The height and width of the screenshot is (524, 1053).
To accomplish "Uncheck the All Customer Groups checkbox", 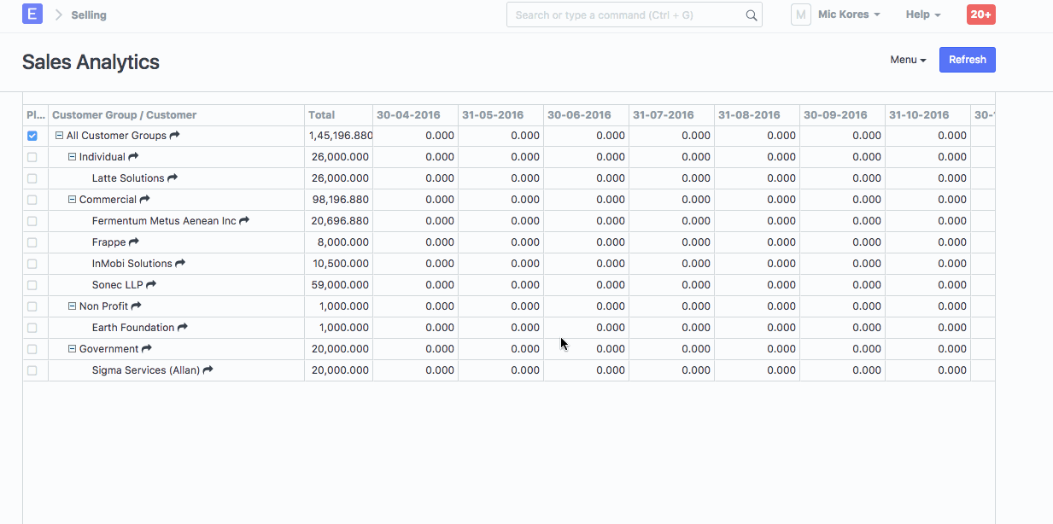I will pos(32,135).
